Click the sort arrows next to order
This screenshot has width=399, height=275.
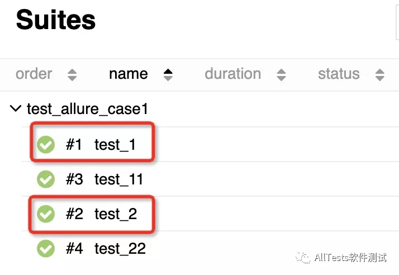(72, 74)
